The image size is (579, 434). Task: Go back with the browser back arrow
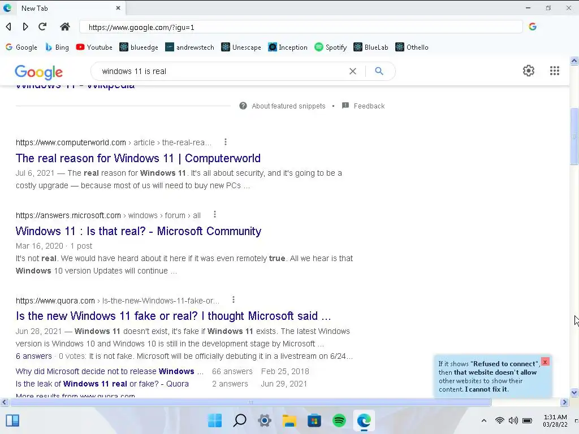(9, 27)
